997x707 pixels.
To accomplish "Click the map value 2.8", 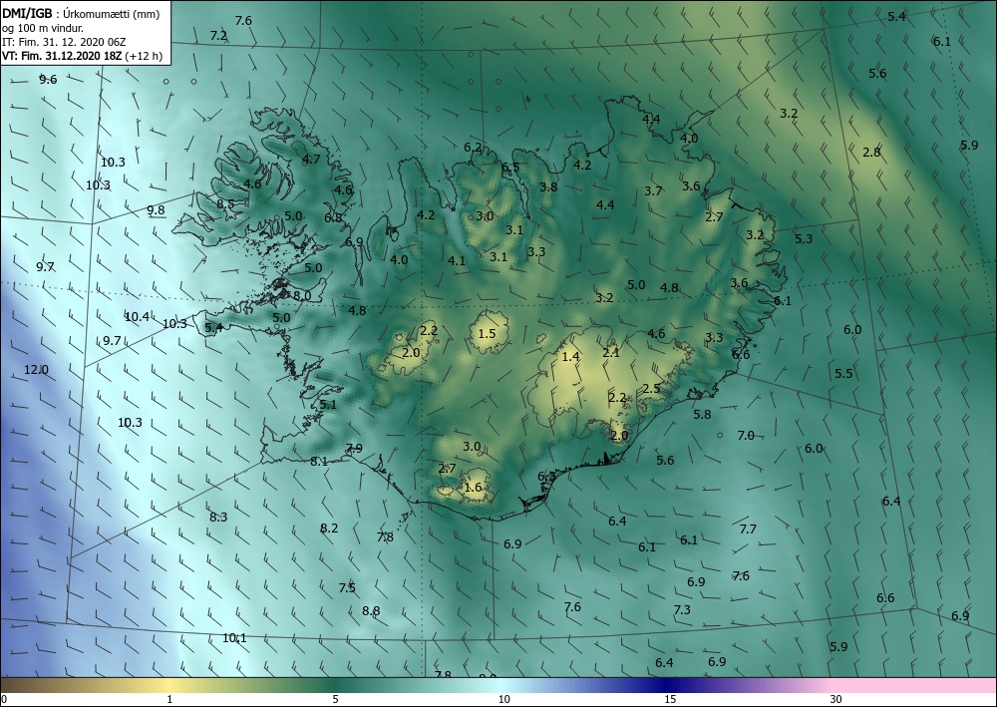I will click(x=871, y=152).
